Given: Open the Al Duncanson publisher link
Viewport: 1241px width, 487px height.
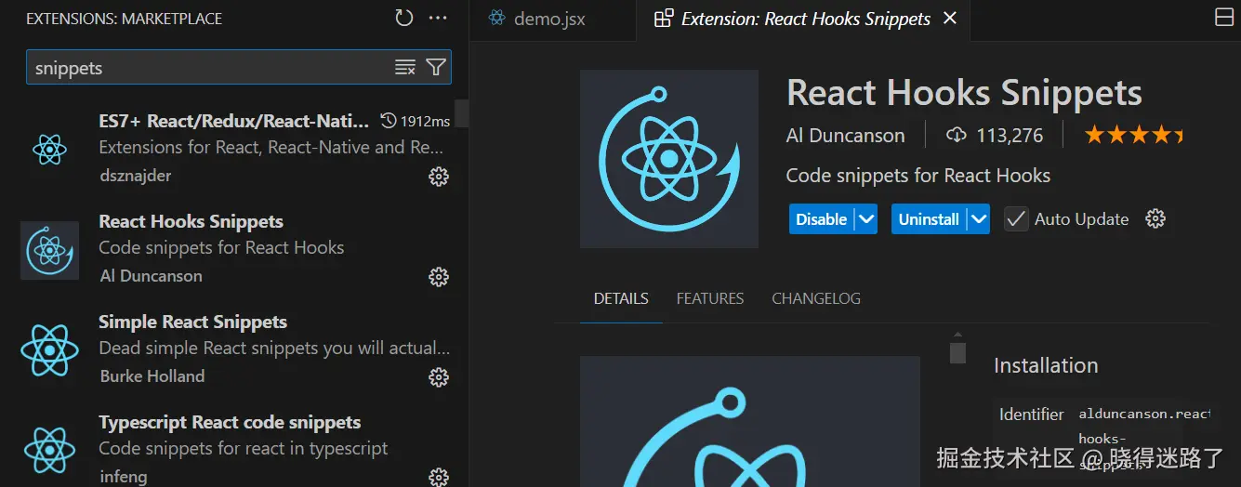Looking at the screenshot, I should coord(845,136).
